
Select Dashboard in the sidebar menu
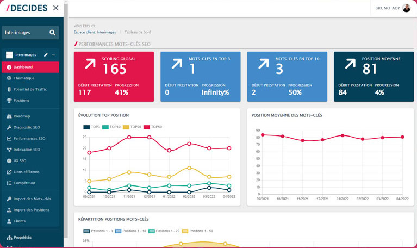[x=23, y=67]
